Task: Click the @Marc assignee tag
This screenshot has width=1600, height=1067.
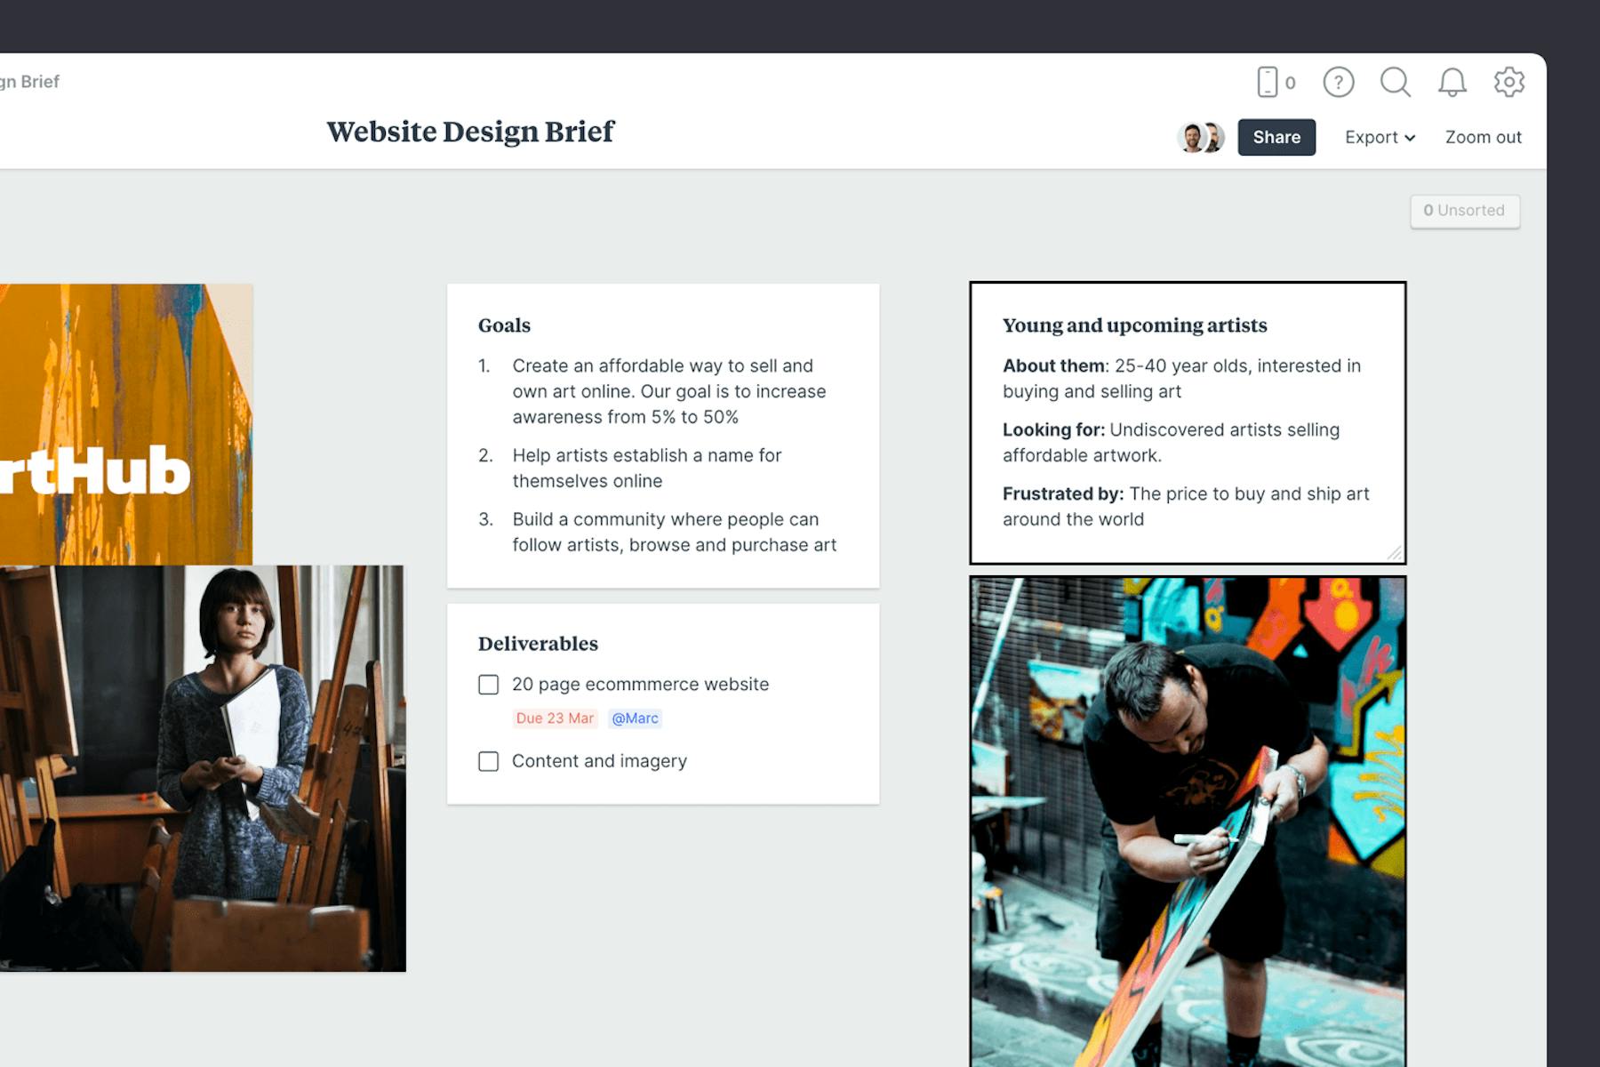Action: coord(634,718)
